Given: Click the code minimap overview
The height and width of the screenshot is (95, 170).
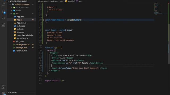Looking at the screenshot, I should 161,9.
